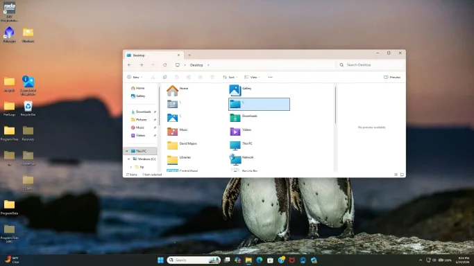
Task: Open the View dropdown
Action: click(252, 77)
